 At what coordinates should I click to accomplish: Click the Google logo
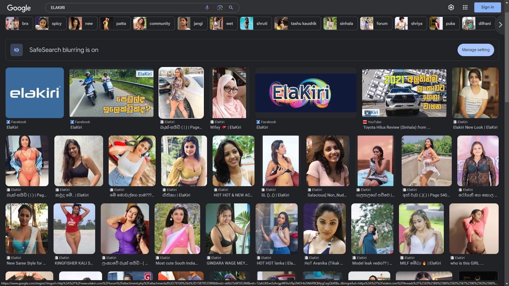pyautogui.click(x=19, y=8)
